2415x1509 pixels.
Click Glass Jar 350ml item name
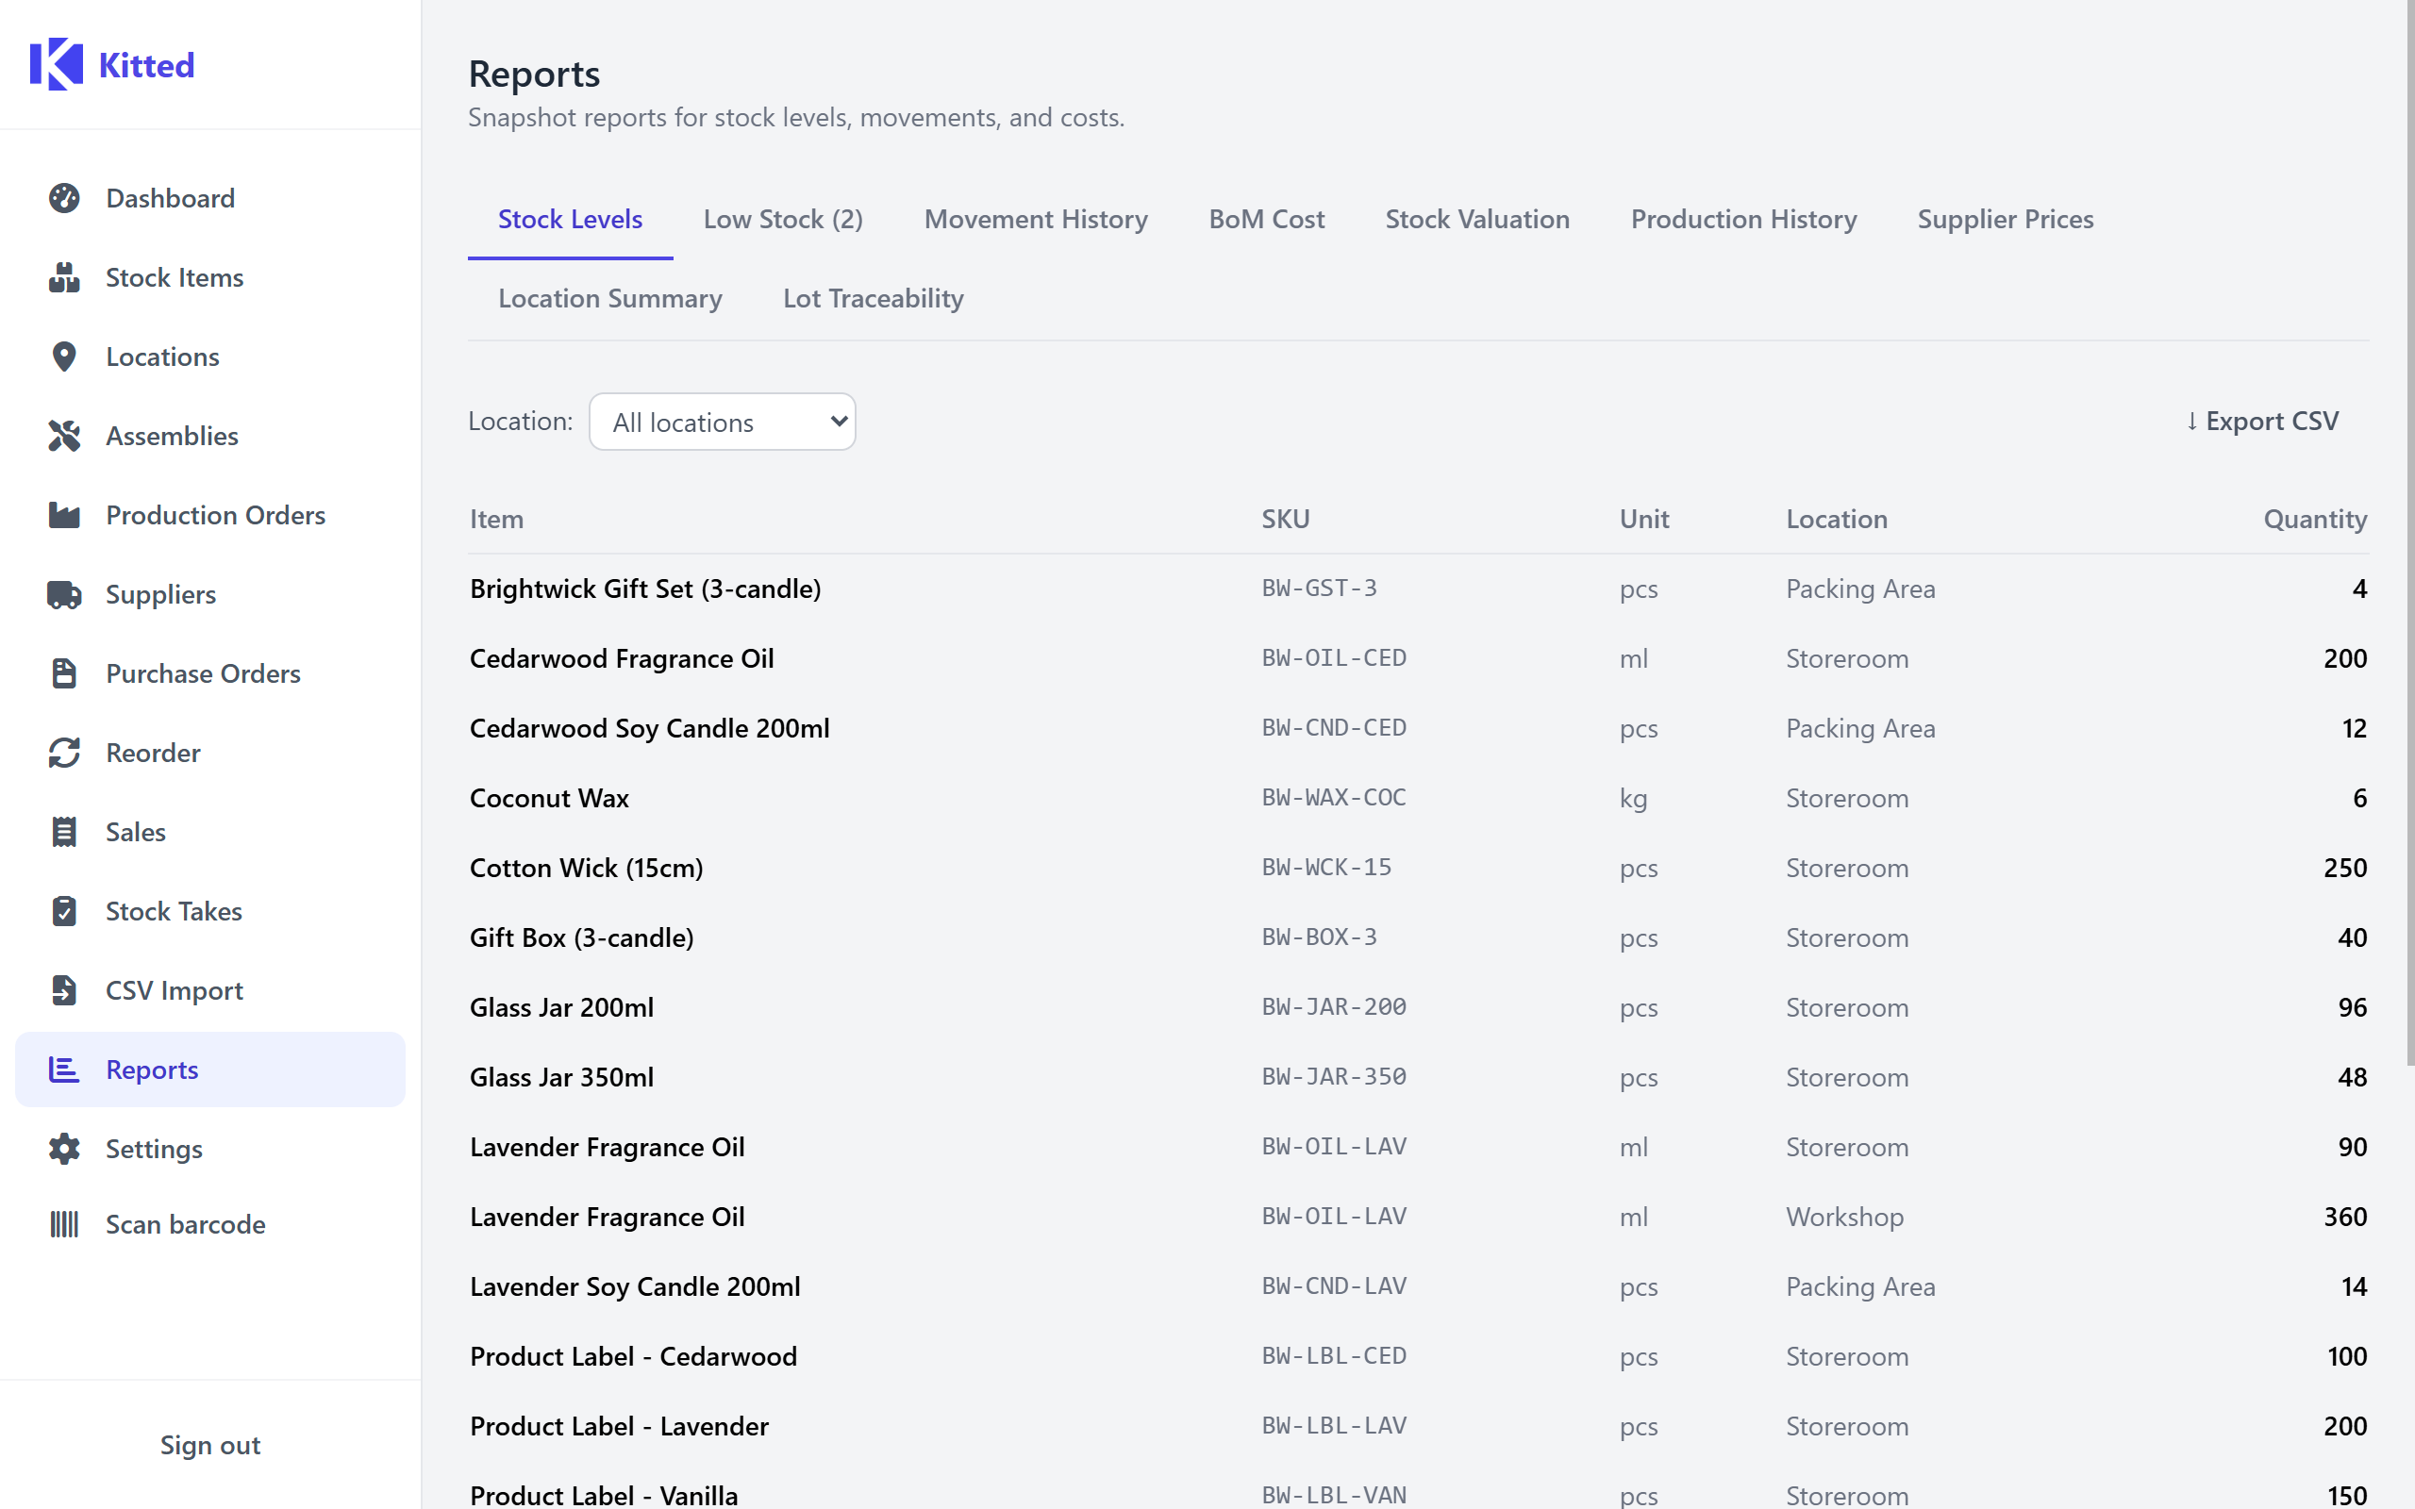pyautogui.click(x=562, y=1077)
